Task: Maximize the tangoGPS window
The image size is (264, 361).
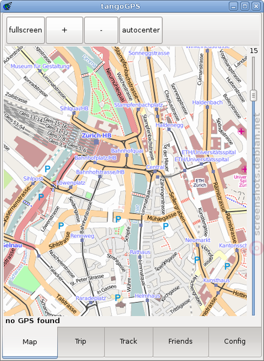Action: (245, 6)
